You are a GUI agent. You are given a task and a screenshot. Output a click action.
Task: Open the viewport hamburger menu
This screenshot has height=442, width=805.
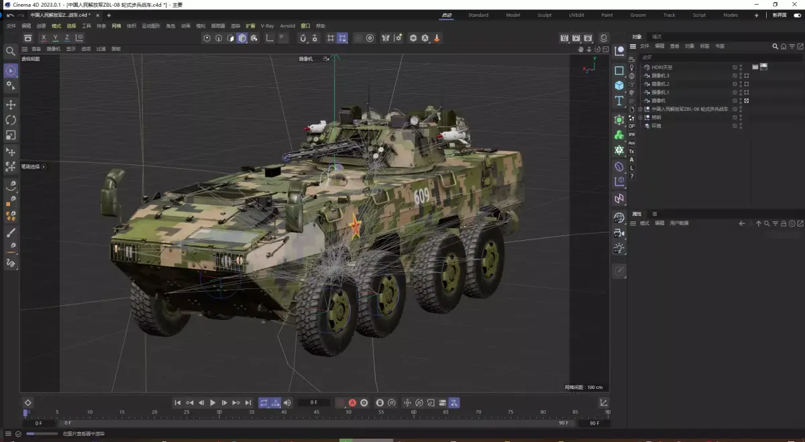pos(25,49)
